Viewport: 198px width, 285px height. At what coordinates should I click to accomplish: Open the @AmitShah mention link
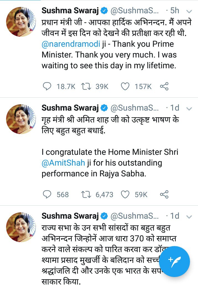(x=63, y=163)
